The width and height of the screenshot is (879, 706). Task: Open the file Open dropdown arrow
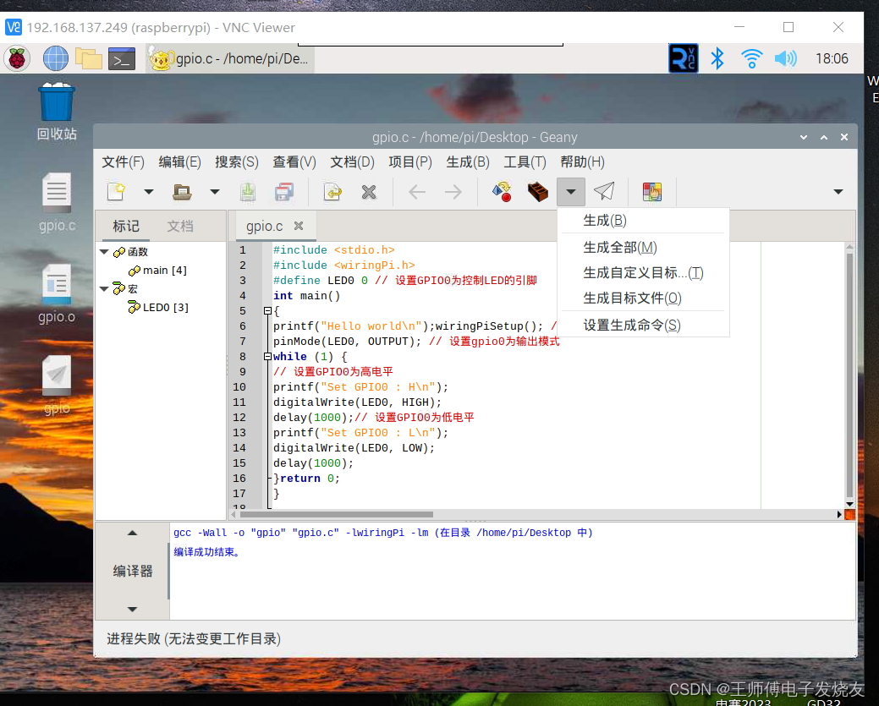coord(214,192)
